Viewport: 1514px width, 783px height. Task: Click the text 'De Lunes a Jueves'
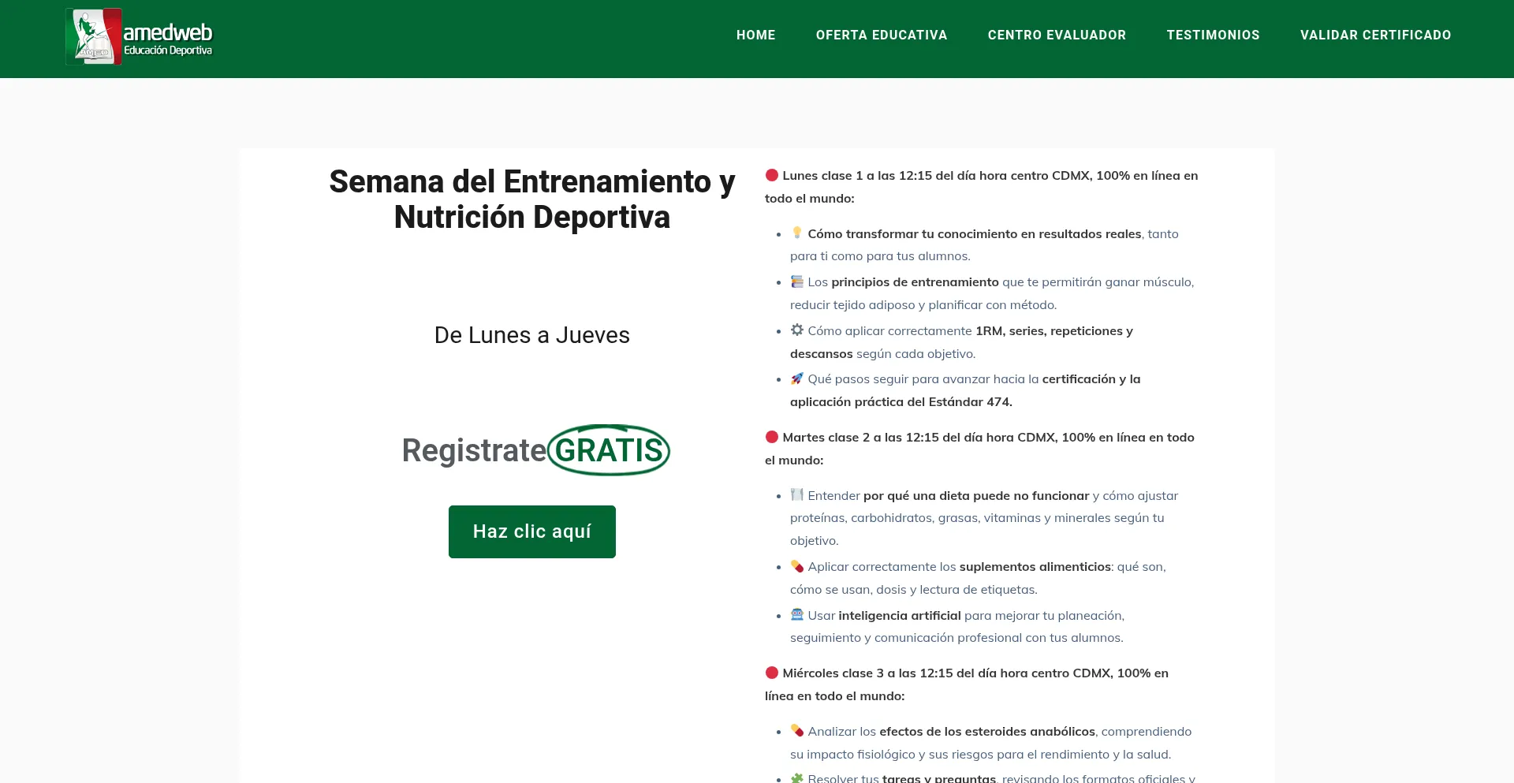point(532,335)
